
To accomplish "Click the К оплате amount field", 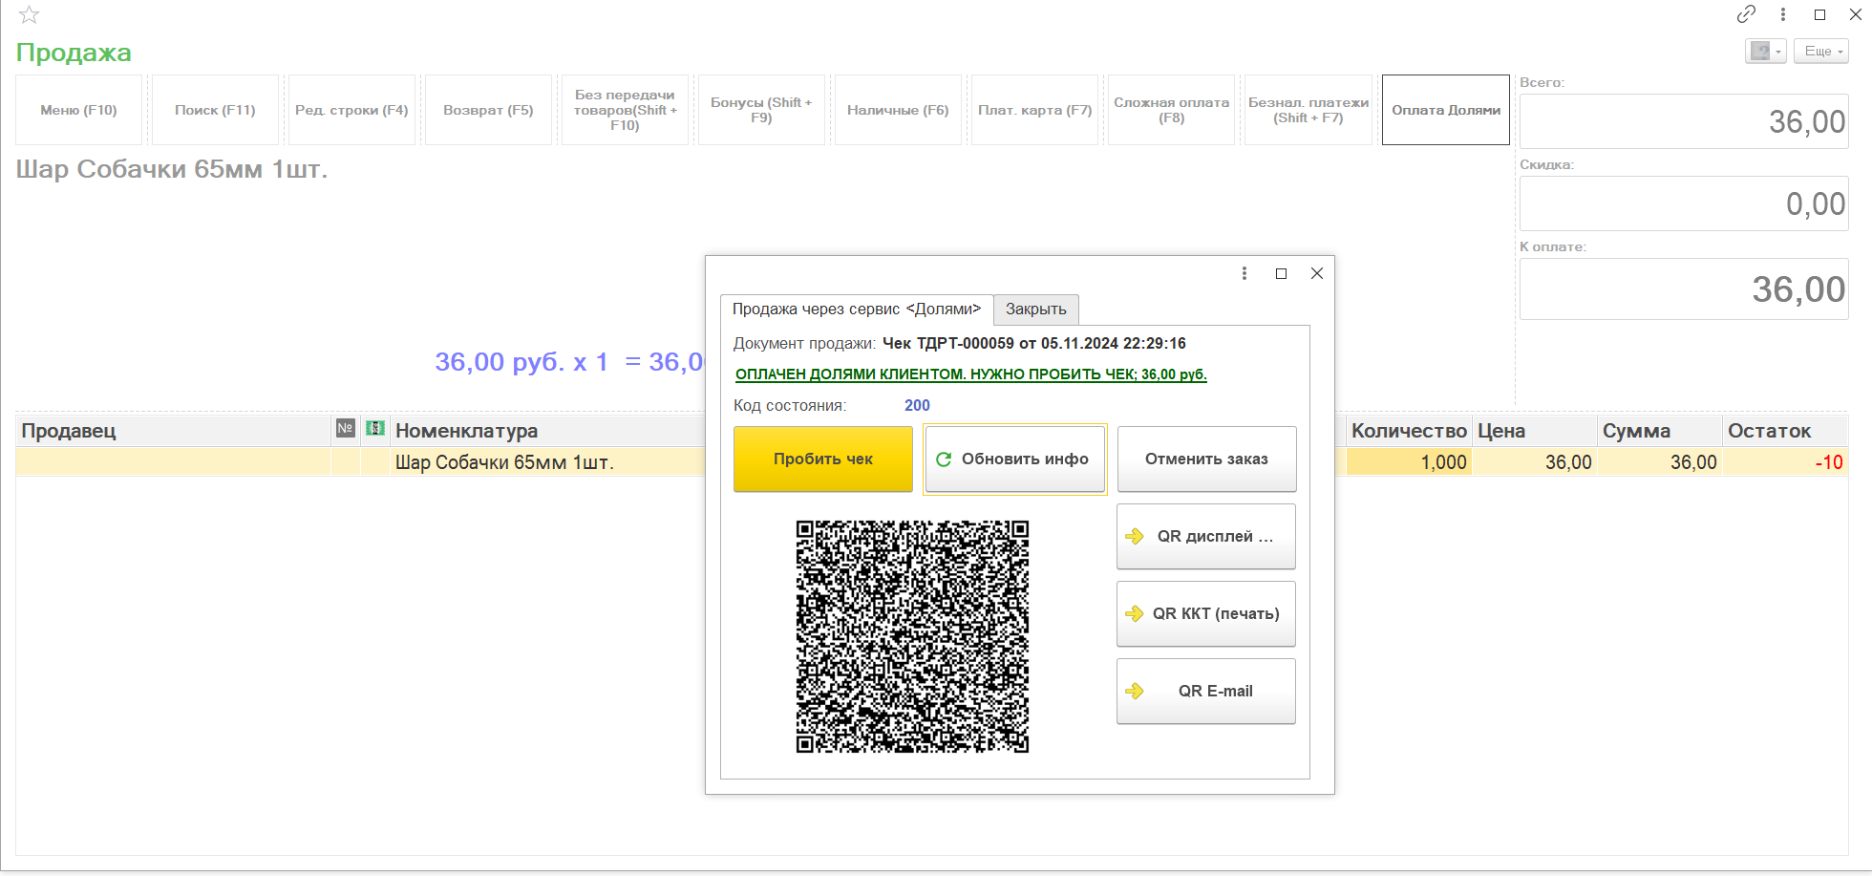I will 1684,288.
